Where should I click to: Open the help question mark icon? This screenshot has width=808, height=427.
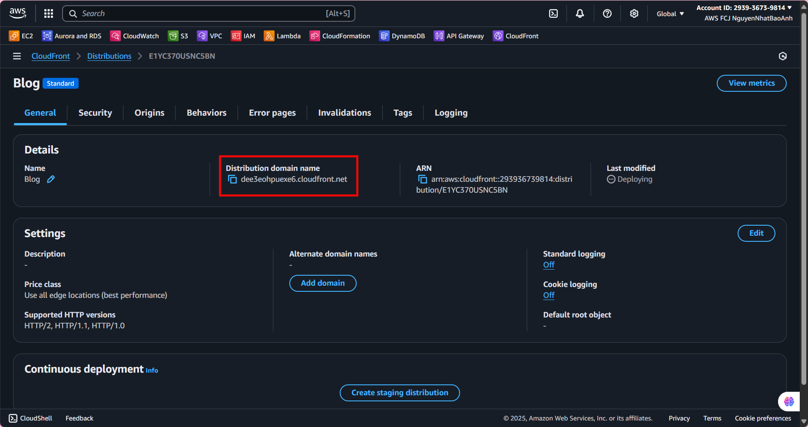click(x=607, y=13)
